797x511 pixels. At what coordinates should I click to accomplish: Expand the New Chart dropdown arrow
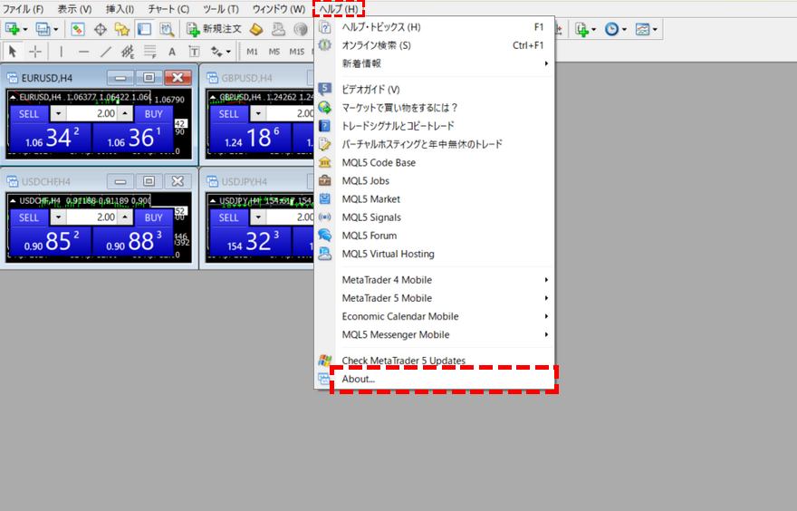[x=25, y=30]
